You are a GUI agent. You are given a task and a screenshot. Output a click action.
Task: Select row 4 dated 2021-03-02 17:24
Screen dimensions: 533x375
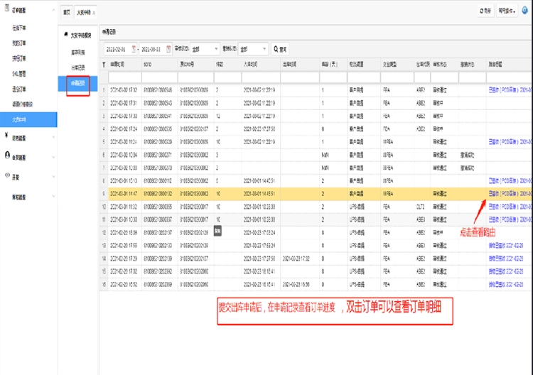point(316,129)
